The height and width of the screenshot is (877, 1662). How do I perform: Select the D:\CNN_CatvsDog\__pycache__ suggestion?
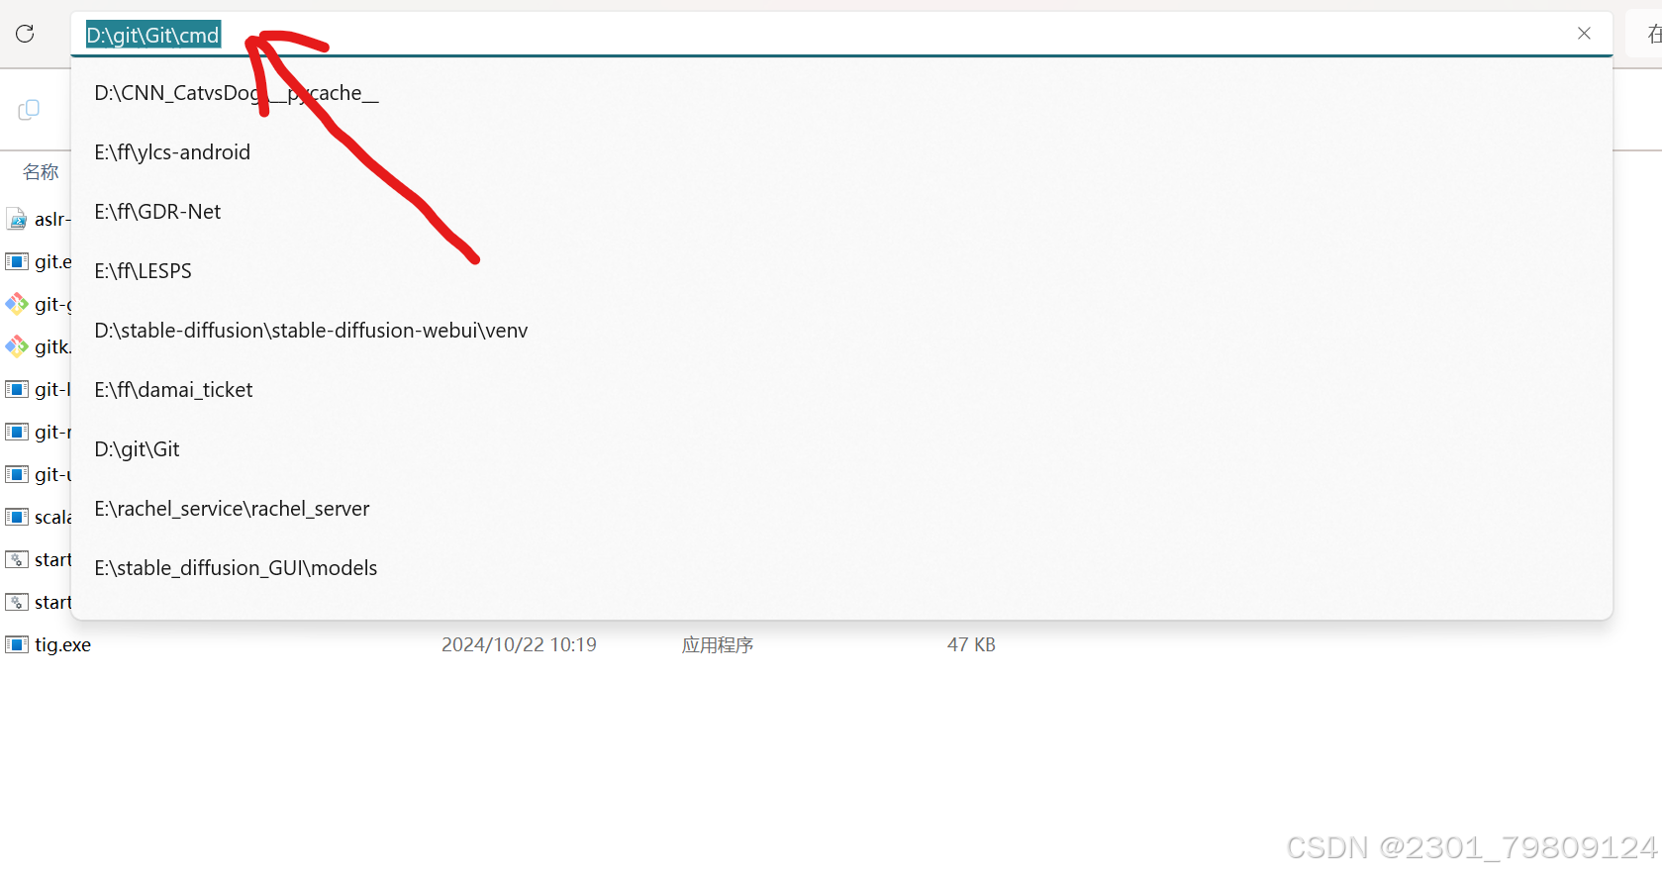pyautogui.click(x=841, y=93)
